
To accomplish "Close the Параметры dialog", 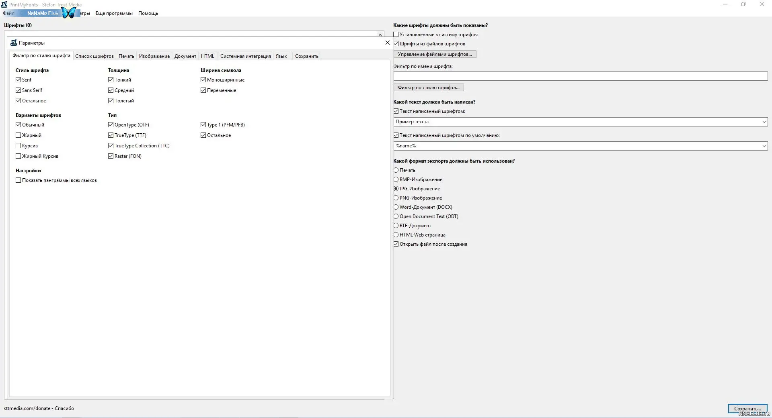I will (387, 43).
